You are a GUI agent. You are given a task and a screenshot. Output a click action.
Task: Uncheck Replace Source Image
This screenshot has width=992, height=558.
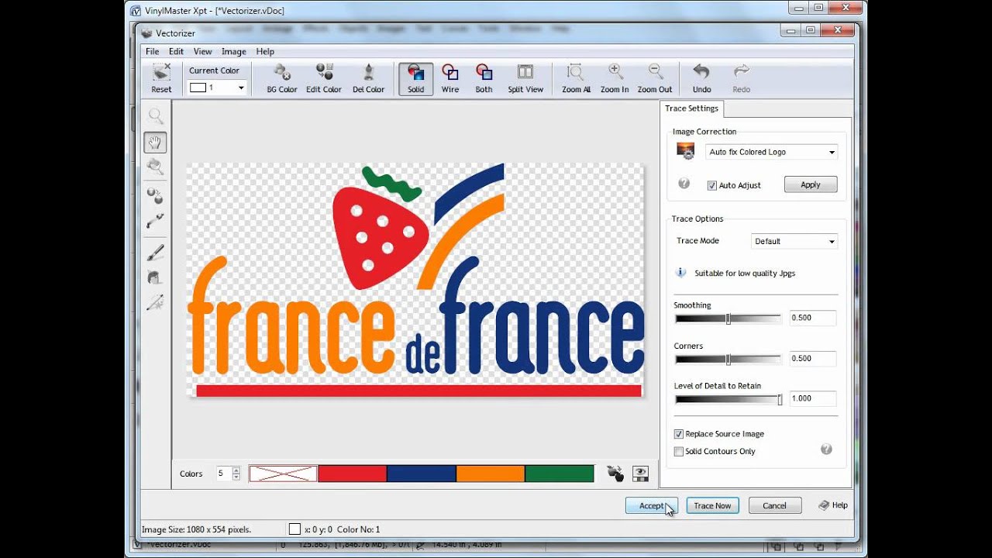coord(679,434)
